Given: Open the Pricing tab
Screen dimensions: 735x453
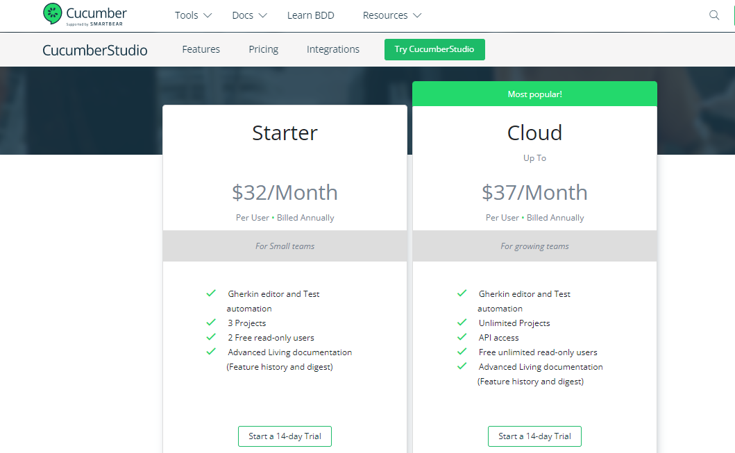Looking at the screenshot, I should click(x=264, y=49).
